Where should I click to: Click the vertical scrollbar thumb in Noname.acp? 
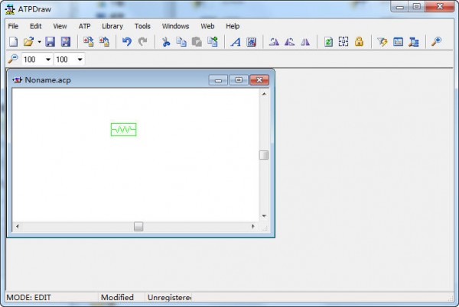point(264,155)
